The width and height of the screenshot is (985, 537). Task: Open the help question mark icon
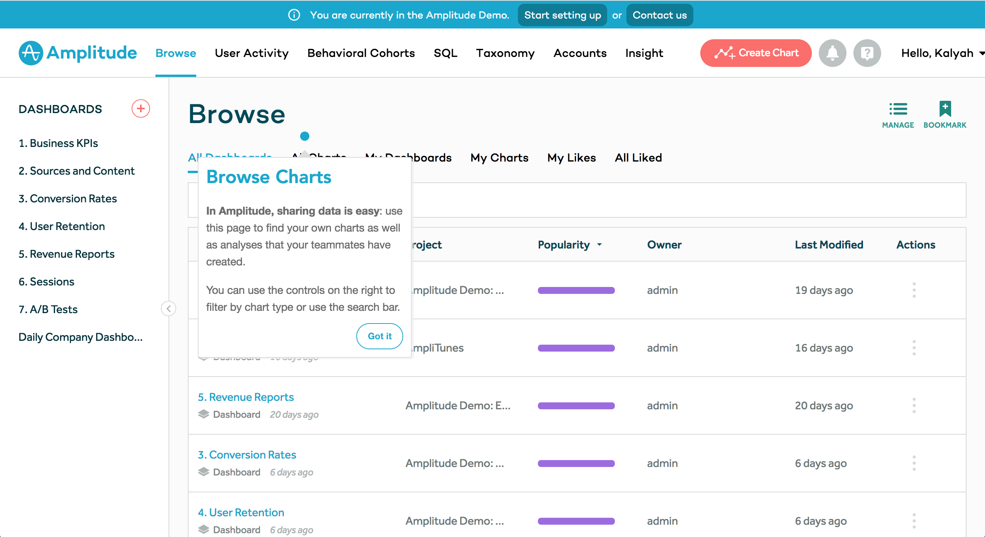pyautogui.click(x=867, y=53)
